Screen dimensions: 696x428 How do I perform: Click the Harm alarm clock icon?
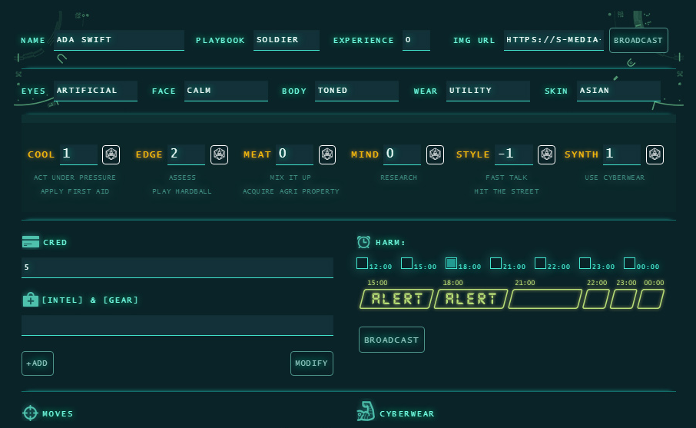pos(363,242)
